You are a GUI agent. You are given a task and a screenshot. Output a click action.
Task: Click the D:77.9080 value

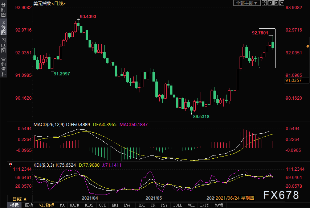[x=89, y=165]
